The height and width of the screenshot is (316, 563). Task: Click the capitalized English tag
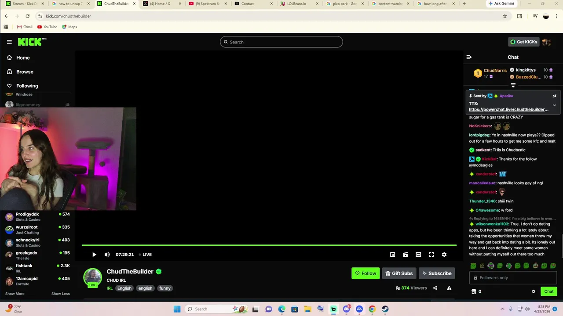(124, 288)
